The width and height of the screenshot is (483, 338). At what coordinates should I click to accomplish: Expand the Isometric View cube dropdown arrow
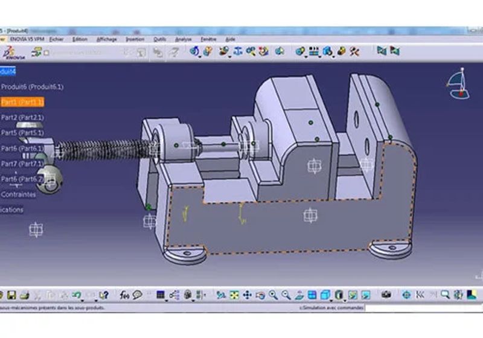coord(331,301)
